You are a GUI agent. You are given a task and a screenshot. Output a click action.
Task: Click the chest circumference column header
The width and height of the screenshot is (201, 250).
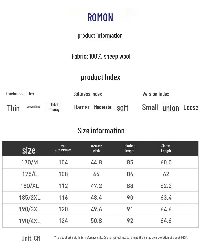(63, 148)
